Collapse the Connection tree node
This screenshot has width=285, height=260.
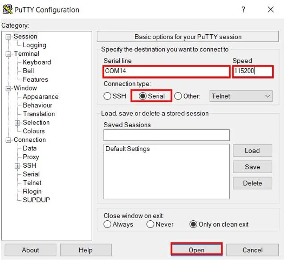(8, 140)
